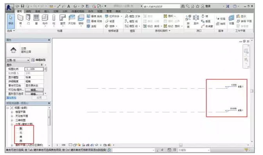Select the 构件 (Component) tool

[x=45, y=20]
